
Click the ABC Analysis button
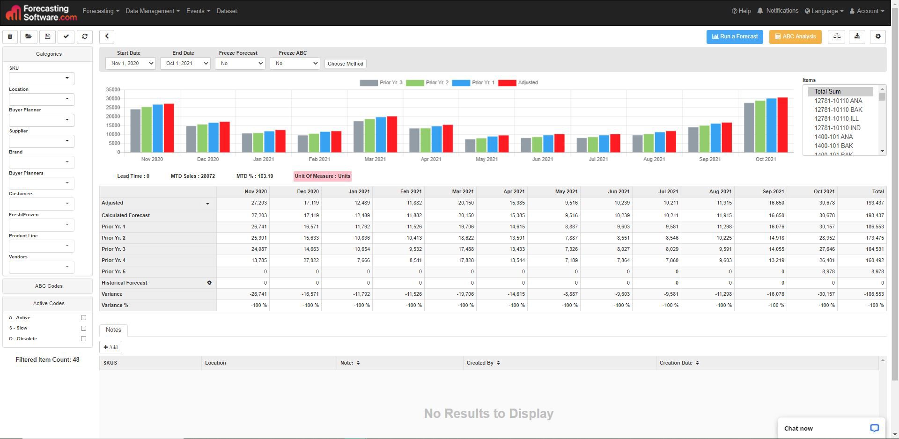point(795,37)
